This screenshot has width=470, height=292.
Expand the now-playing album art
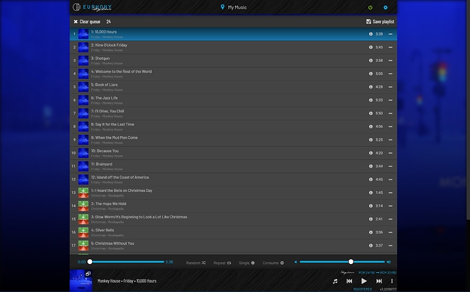pyautogui.click(x=88, y=274)
